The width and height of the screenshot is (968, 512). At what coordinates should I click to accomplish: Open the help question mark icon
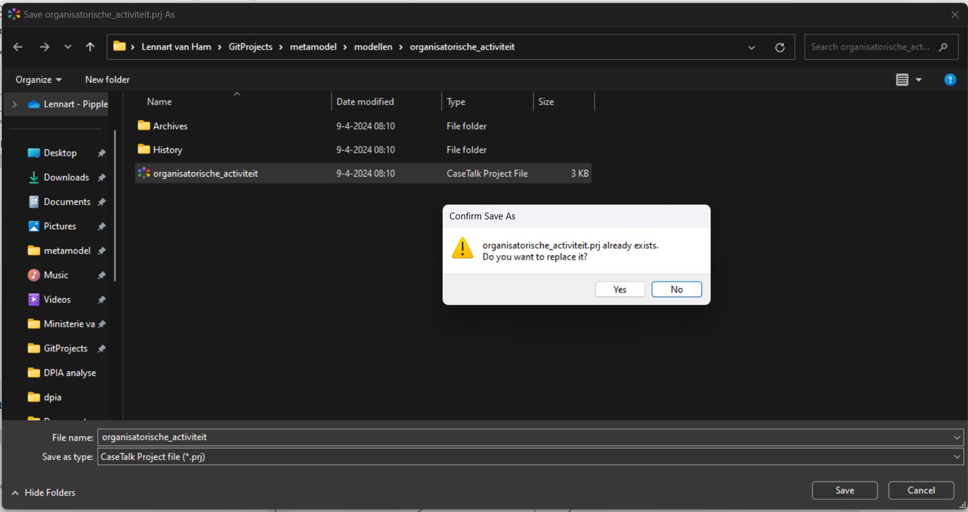tap(950, 80)
